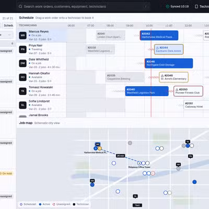The height and width of the screenshot is (209, 209).
Task: Select Marcus Reyes MR avatar
Action: (23, 36)
